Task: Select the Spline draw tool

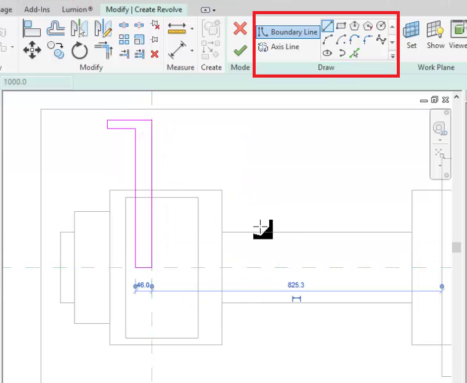Action: [381, 39]
